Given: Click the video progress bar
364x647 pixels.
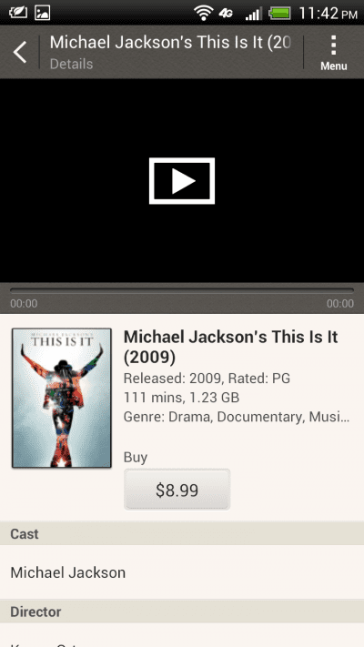Looking at the screenshot, I should (182, 290).
